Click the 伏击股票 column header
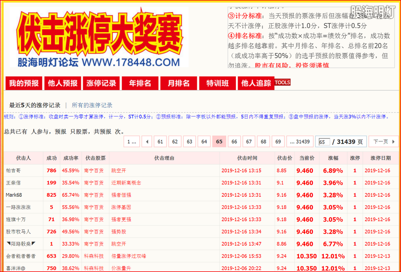This screenshot has height=272, width=401. point(95,158)
